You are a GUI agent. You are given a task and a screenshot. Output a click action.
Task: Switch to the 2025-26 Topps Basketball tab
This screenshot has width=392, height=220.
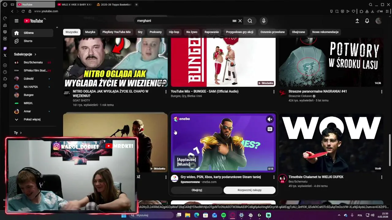[x=114, y=5]
